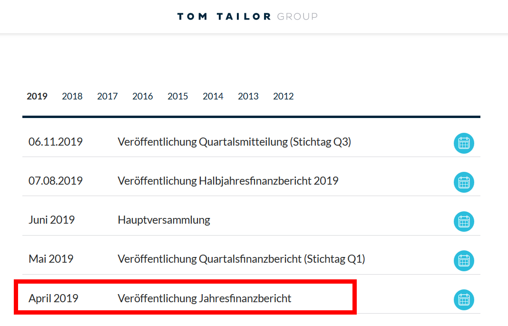Switch to the 2018 tab
Screen dimensions: 508x326
[72, 96]
